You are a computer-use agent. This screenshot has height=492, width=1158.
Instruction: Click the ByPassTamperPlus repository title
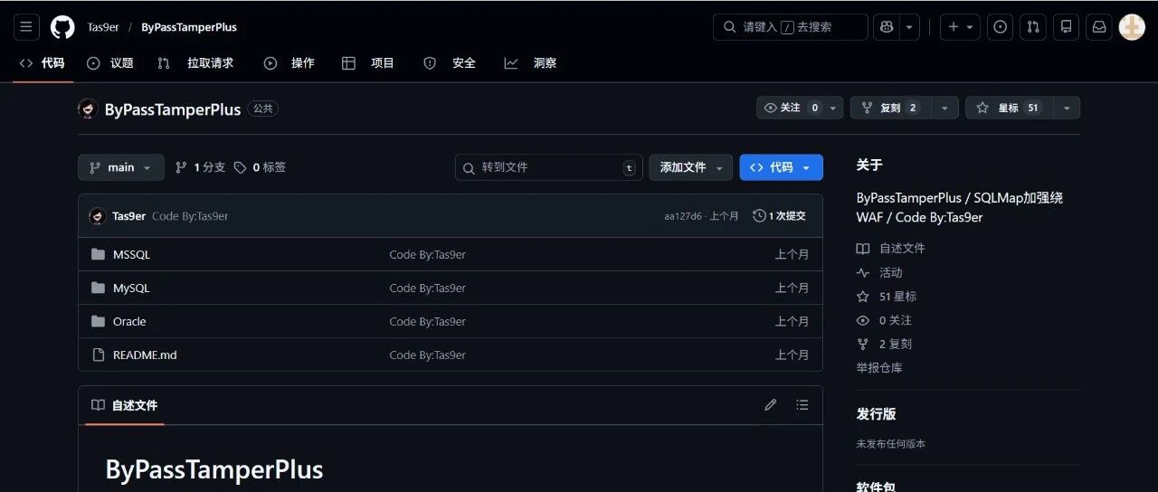pyautogui.click(x=173, y=109)
